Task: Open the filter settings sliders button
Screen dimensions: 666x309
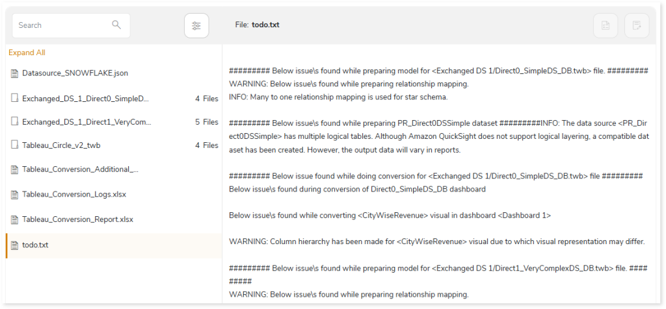Action: point(196,25)
